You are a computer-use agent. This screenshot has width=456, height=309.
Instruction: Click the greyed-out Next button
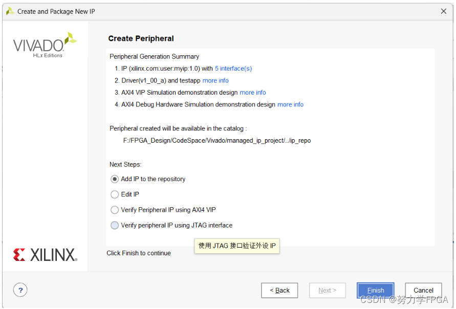tap(327, 291)
